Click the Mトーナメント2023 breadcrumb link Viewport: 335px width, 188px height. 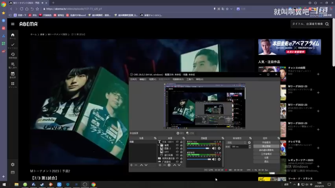(x=57, y=34)
